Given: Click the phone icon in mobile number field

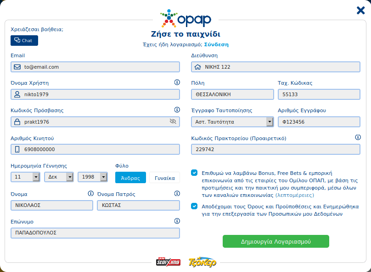Looking at the screenshot, I should point(17,149).
